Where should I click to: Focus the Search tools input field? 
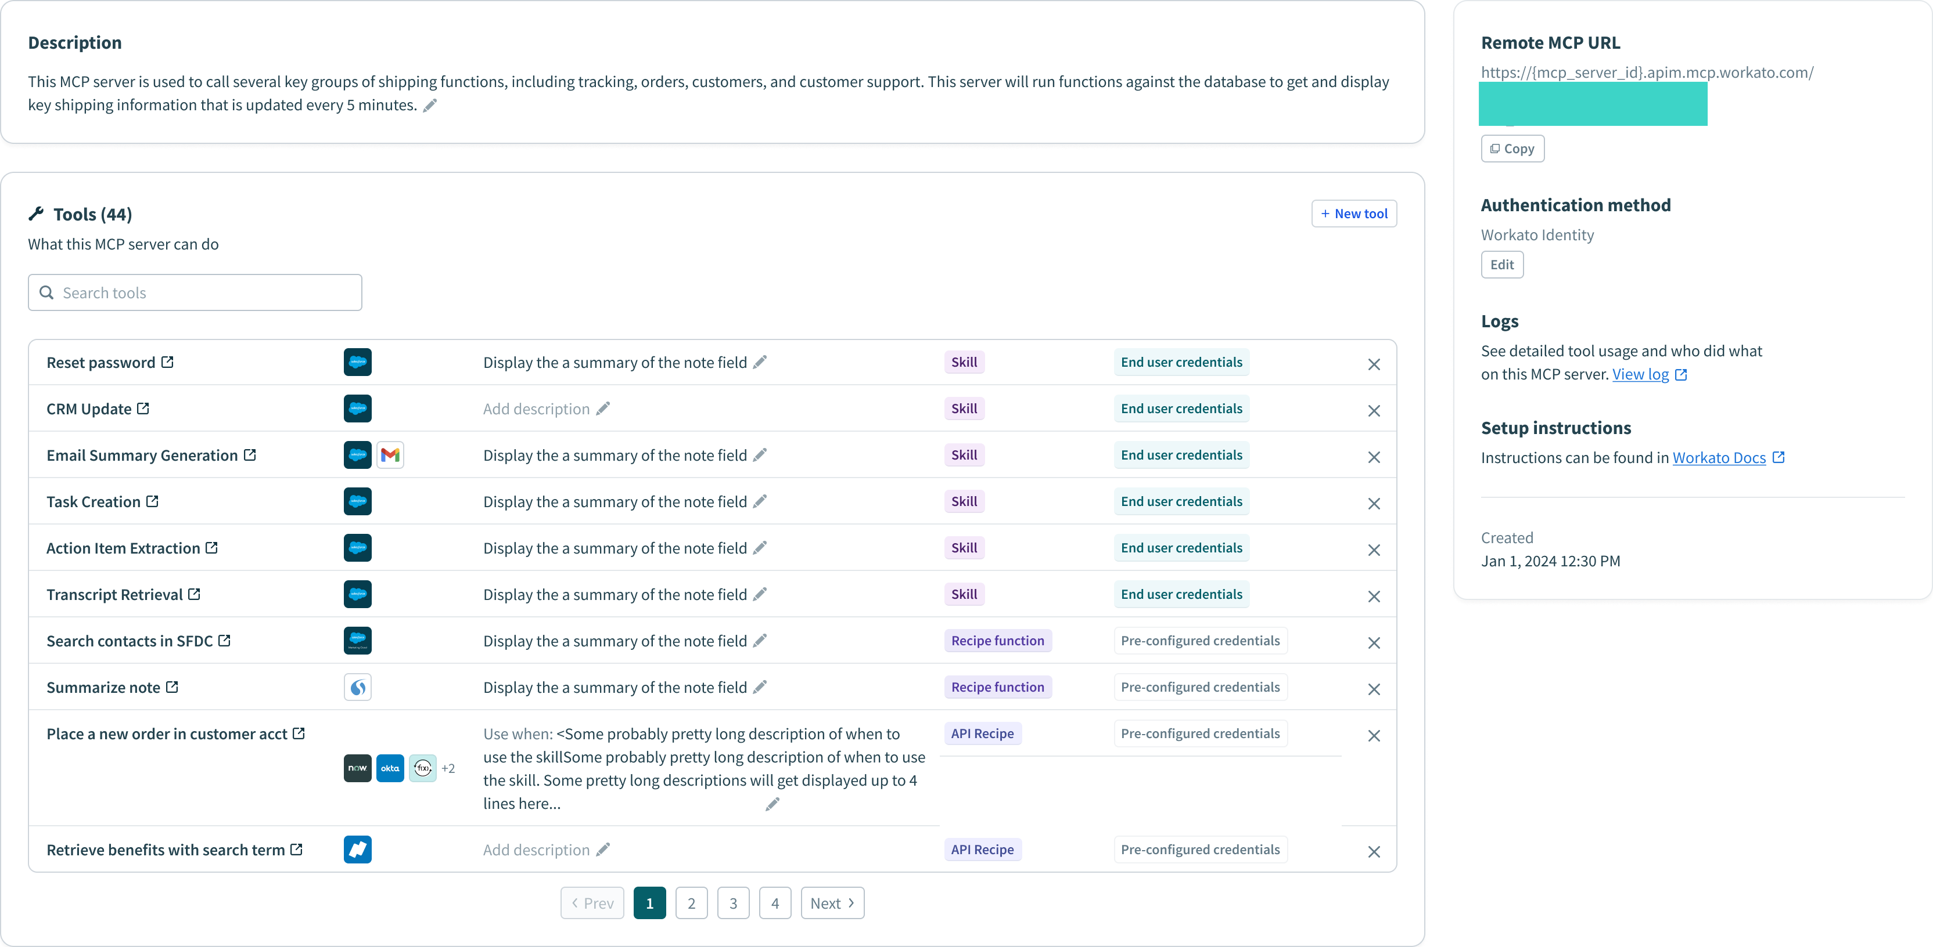(195, 292)
